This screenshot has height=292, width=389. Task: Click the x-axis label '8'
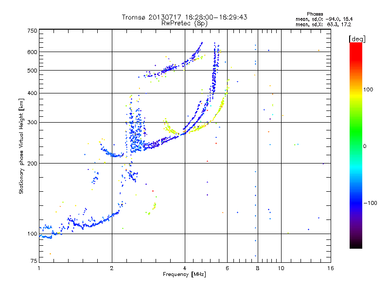point(258,268)
